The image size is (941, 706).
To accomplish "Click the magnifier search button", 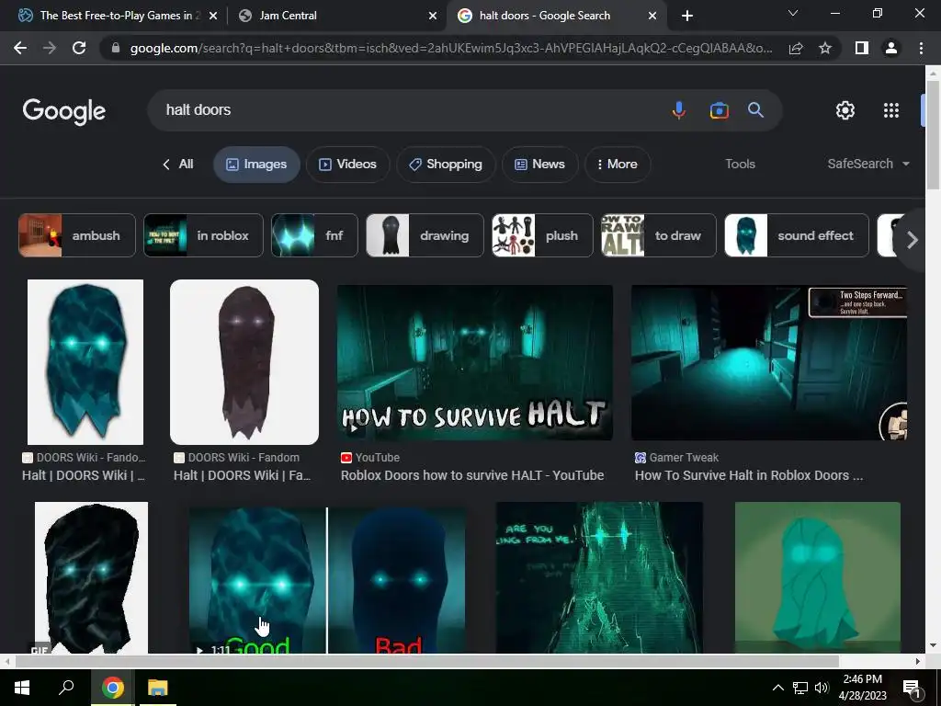I will (755, 110).
